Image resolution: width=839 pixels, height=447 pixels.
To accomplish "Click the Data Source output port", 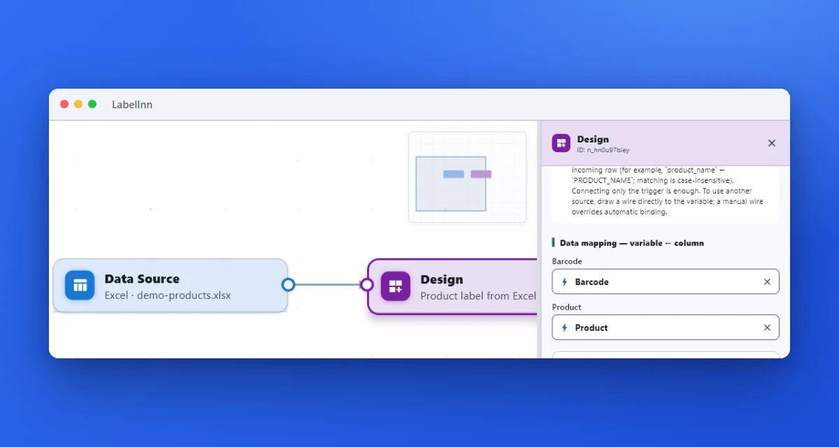I will (x=288, y=285).
